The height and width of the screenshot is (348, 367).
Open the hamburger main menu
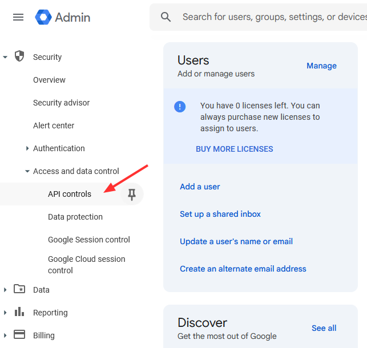click(x=18, y=17)
